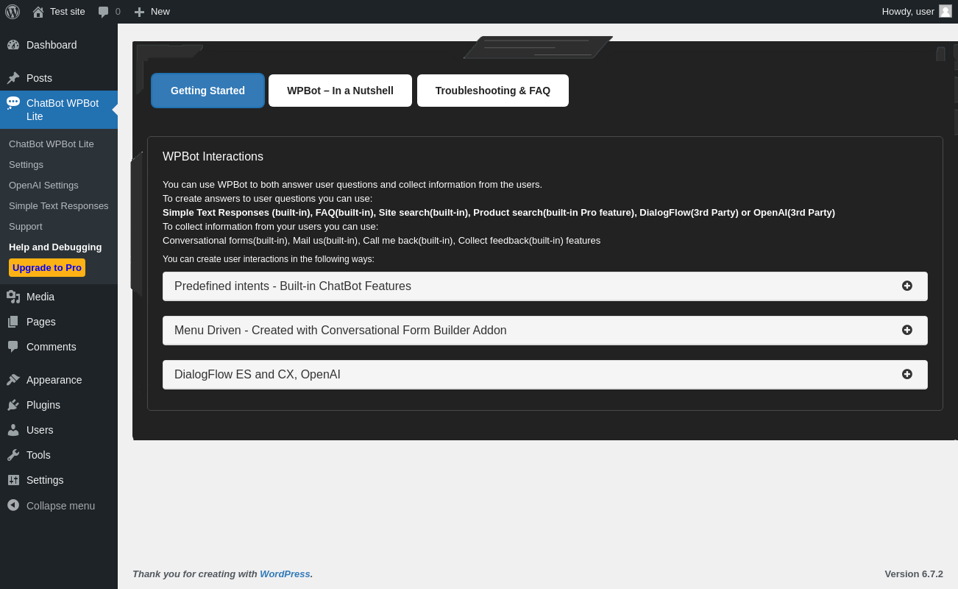This screenshot has width=958, height=589.
Task: Open Appearance in the sidebar
Action: (x=54, y=380)
